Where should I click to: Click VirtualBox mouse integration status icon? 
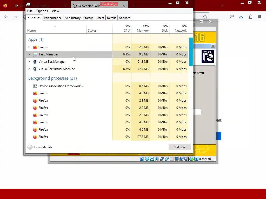coord(191,159)
